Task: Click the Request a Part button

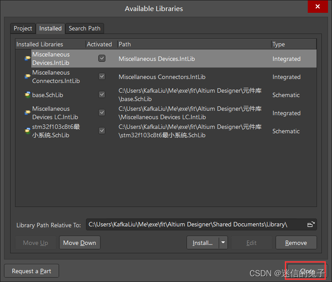Action: pyautogui.click(x=31, y=271)
